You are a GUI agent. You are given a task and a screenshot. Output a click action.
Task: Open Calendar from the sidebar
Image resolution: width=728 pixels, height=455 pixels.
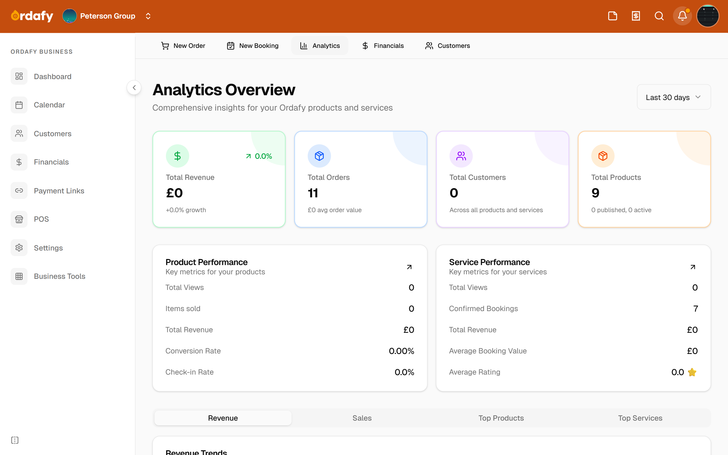tap(68, 105)
